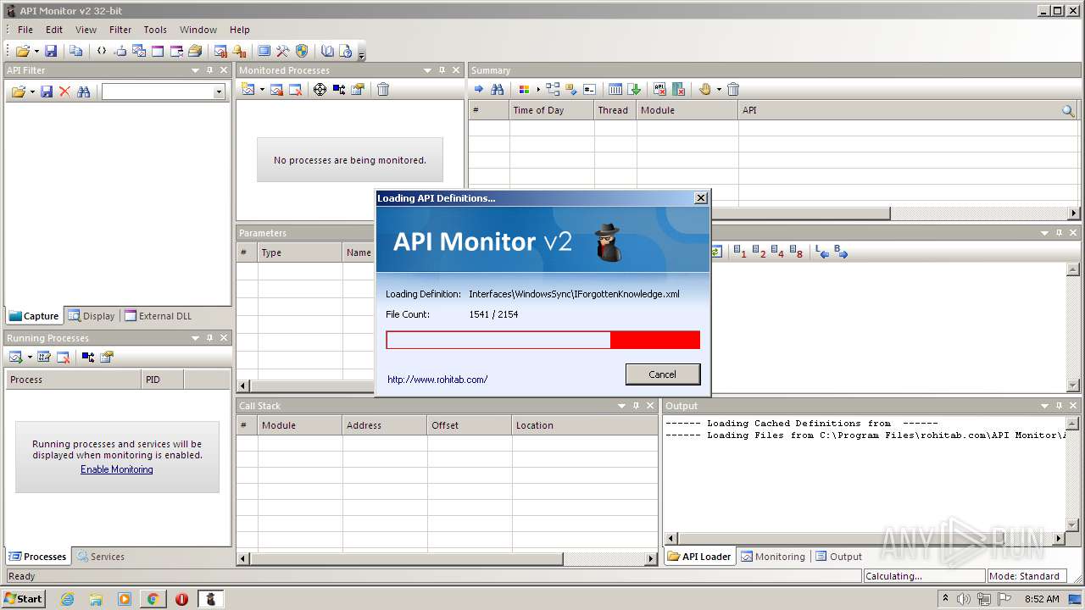
Task: Click the screen monitor icon in main toolbar
Action: point(264,52)
